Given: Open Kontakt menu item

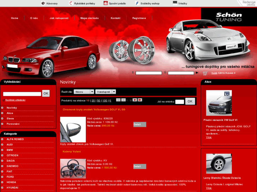Looking at the screenshot, I should tap(116, 18).
